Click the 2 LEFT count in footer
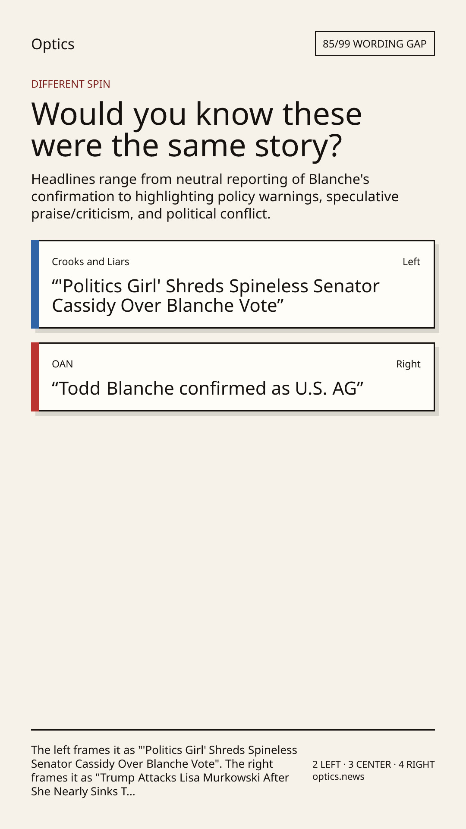This screenshot has width=466, height=829. [x=327, y=764]
